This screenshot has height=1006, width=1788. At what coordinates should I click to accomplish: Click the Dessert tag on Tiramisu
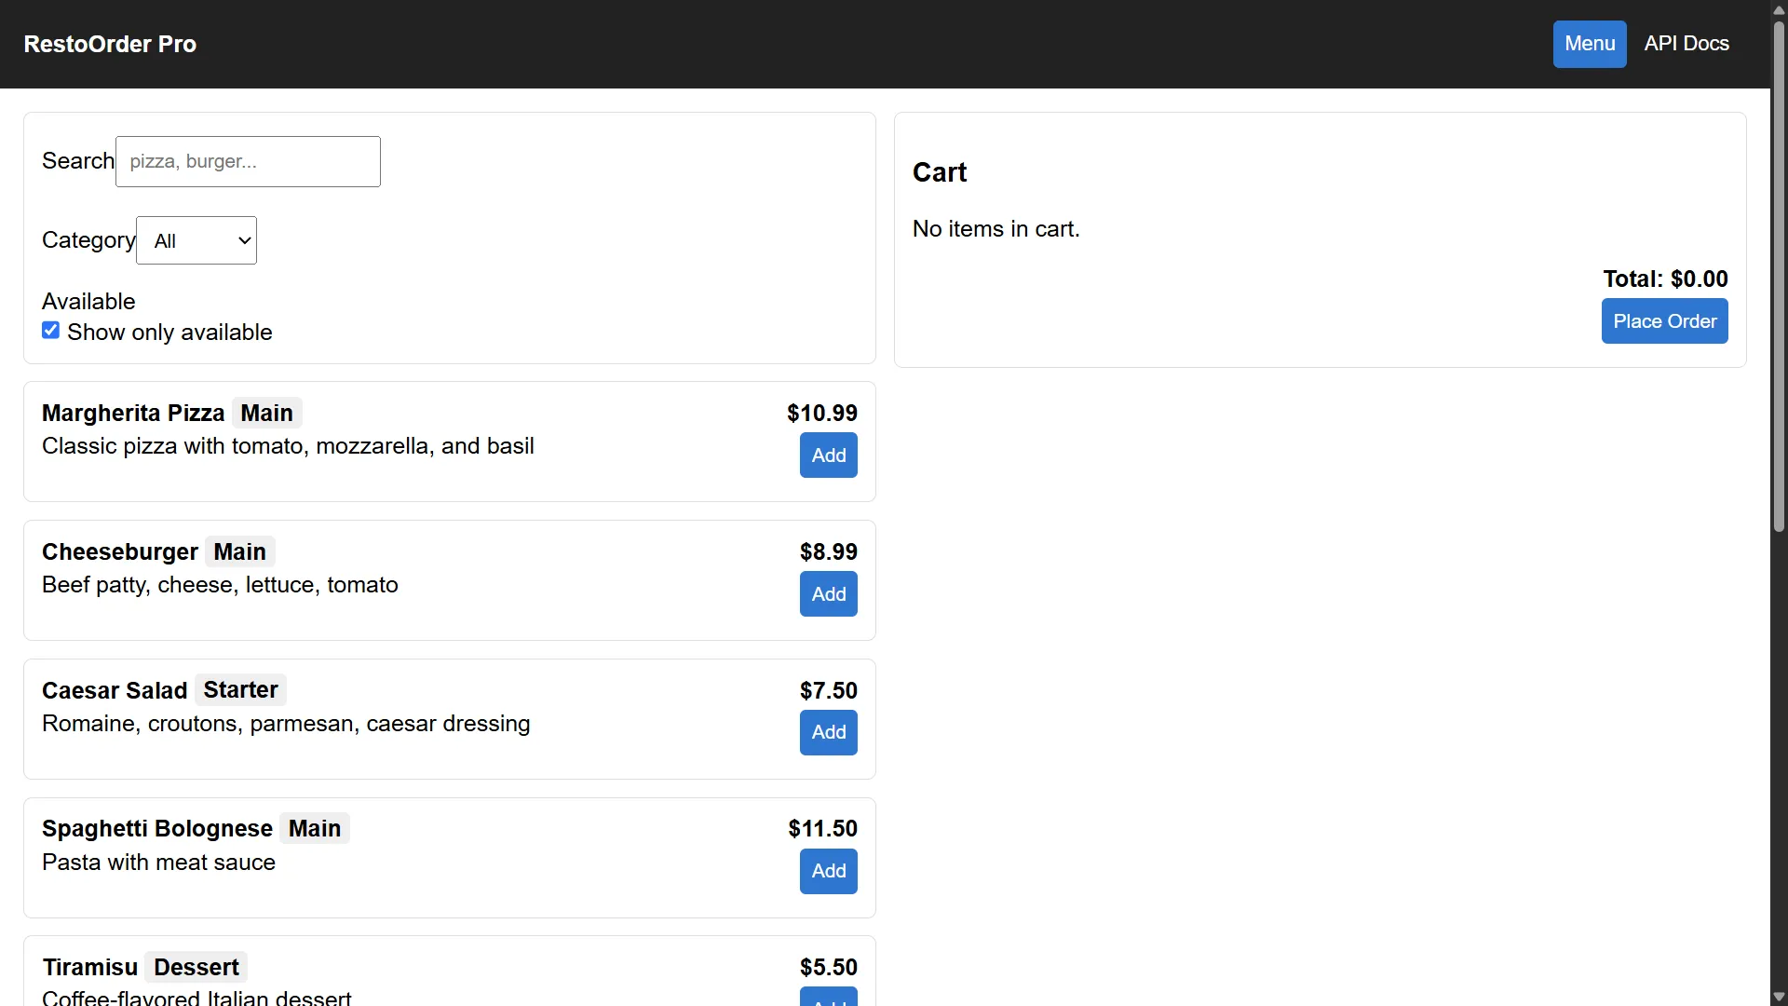pos(196,967)
